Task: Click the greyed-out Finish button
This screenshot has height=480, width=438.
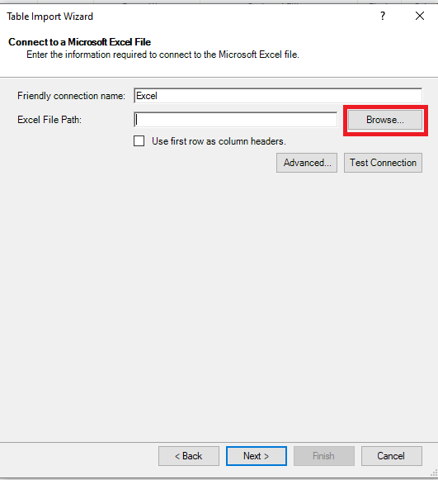Action: 324,456
